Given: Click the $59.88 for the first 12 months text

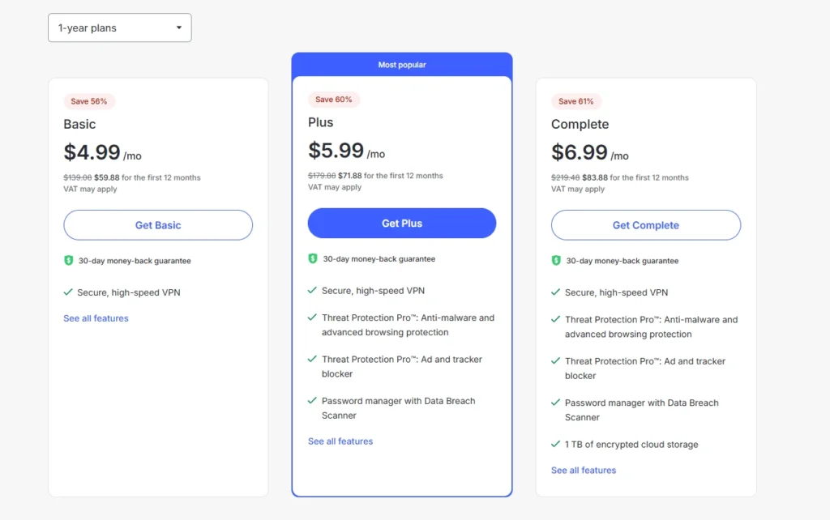Looking at the screenshot, I should click(x=148, y=177).
